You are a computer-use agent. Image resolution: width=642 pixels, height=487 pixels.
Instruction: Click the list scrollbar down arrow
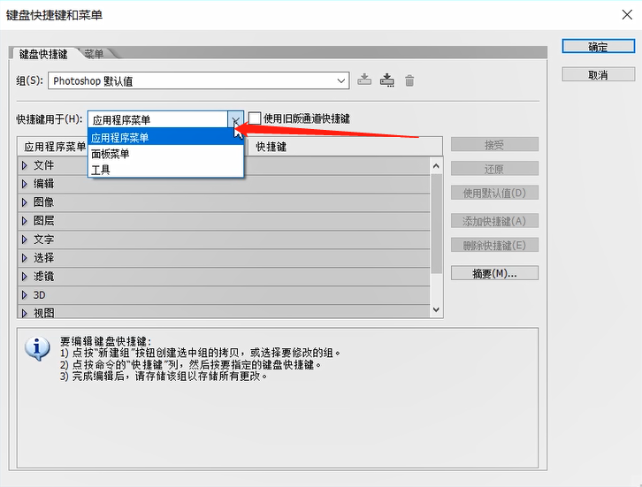pos(435,309)
